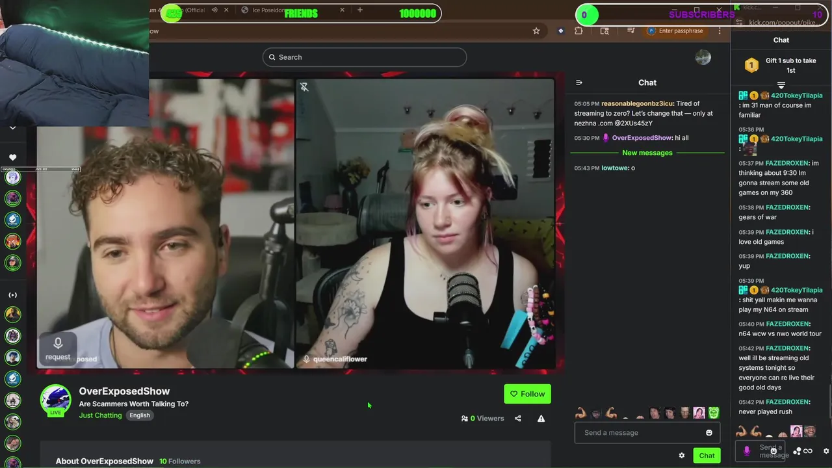Open the Chrome three-dot menu

[720, 31]
